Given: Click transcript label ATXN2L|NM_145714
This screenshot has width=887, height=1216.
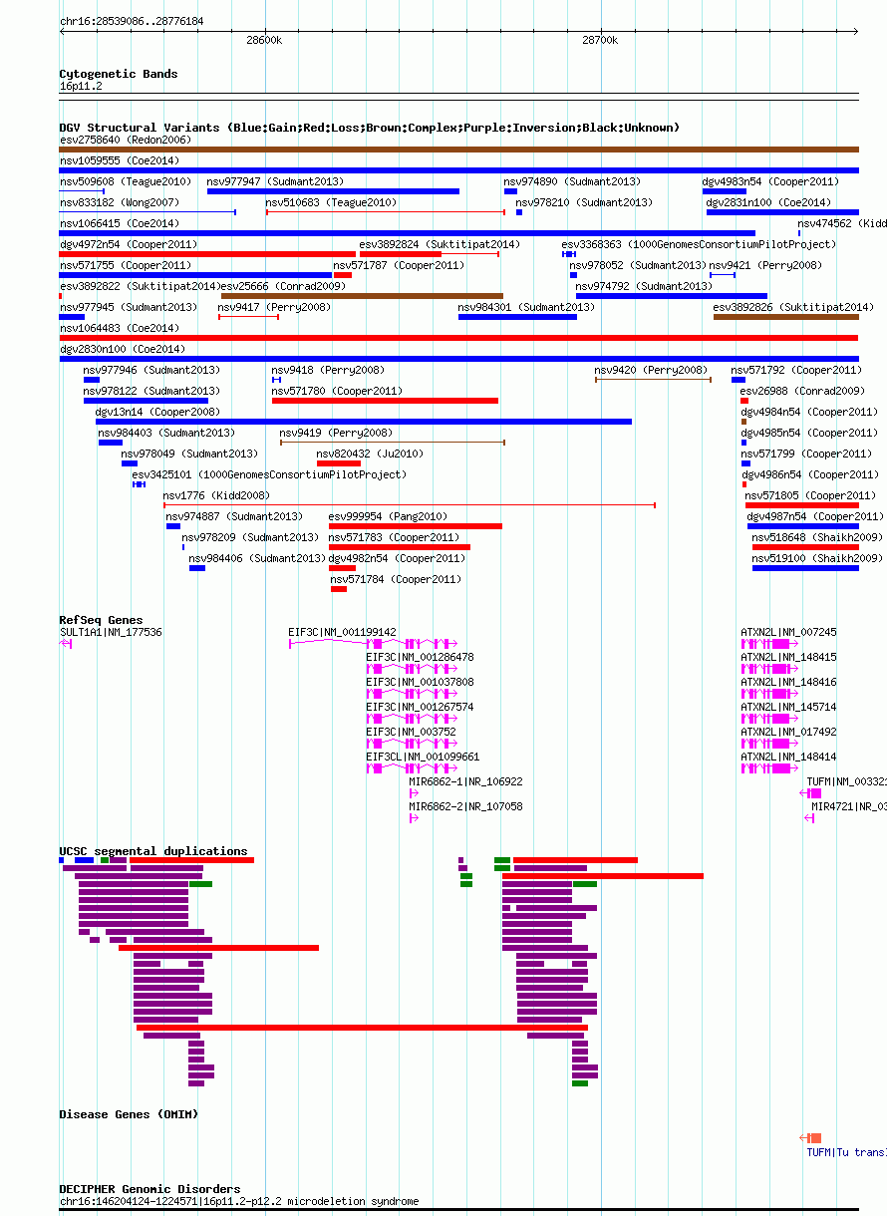Looking at the screenshot, I should coord(788,707).
